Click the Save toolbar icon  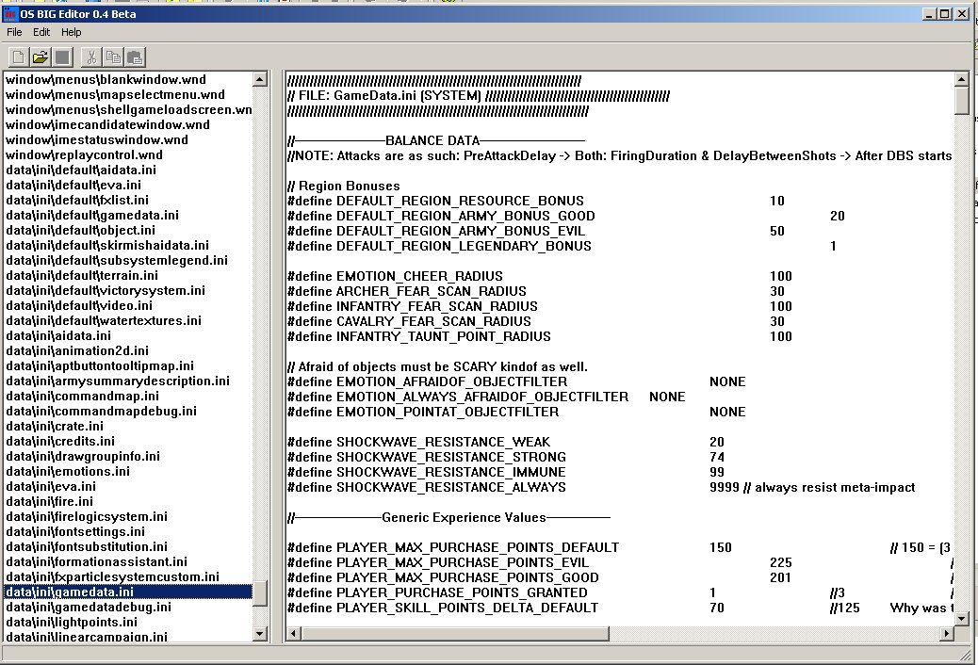(x=61, y=57)
